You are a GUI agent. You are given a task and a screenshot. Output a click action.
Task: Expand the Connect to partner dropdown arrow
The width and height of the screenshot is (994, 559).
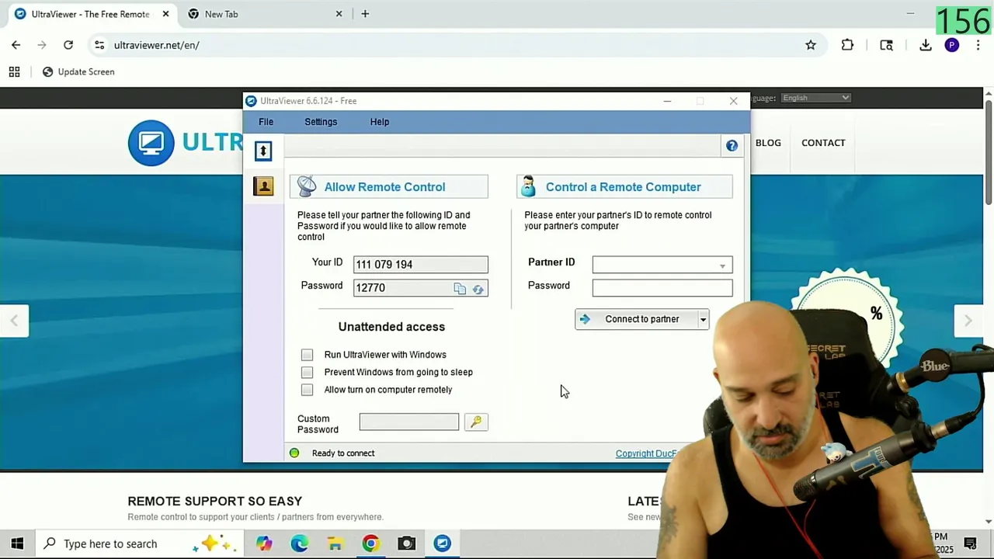[x=703, y=319]
